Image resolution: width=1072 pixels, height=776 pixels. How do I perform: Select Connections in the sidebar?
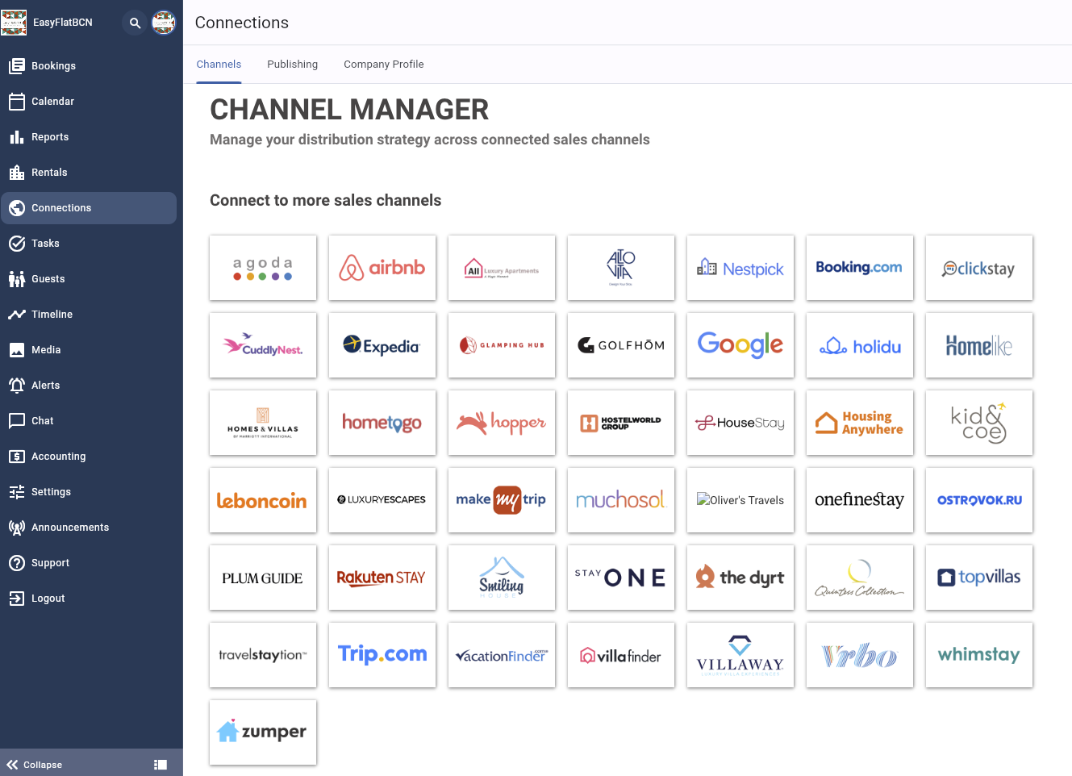(89, 208)
